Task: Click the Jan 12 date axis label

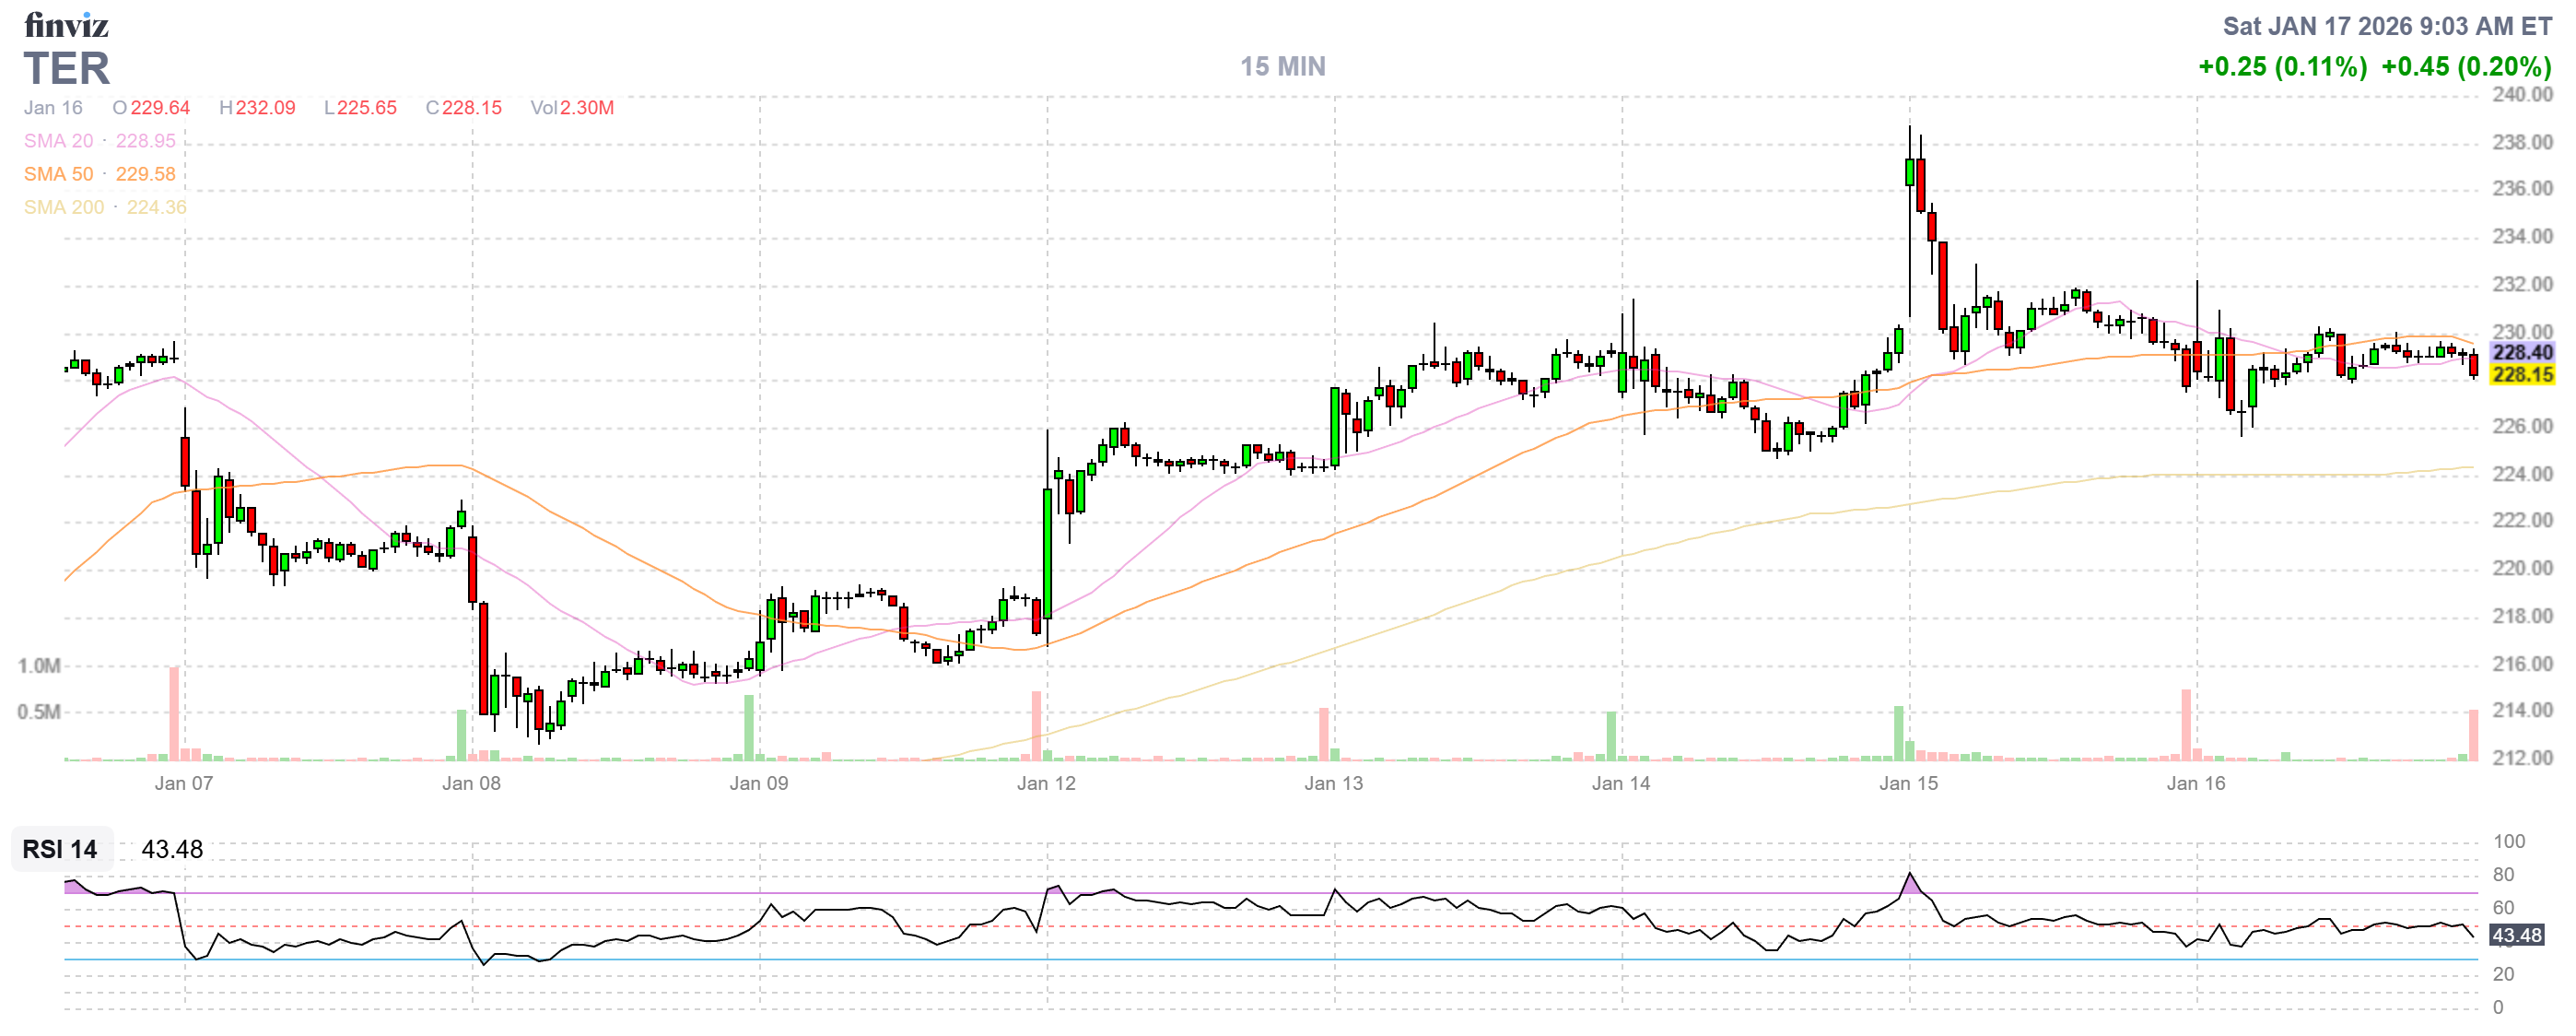Action: click(x=1046, y=783)
